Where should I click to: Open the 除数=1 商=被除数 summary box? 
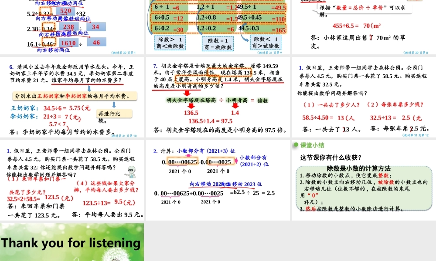pos(218,44)
